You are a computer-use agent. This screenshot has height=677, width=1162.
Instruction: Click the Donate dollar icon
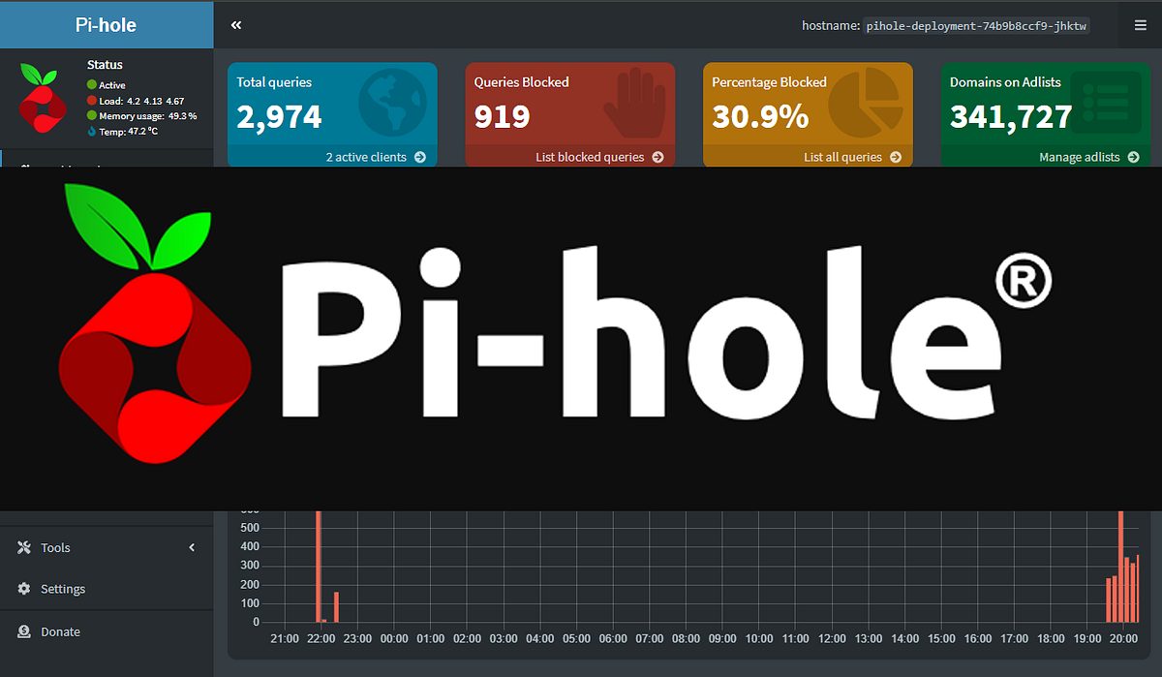(23, 631)
